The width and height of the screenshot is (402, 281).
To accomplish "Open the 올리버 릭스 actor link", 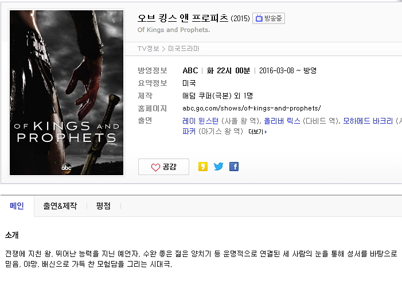I will coord(282,121).
